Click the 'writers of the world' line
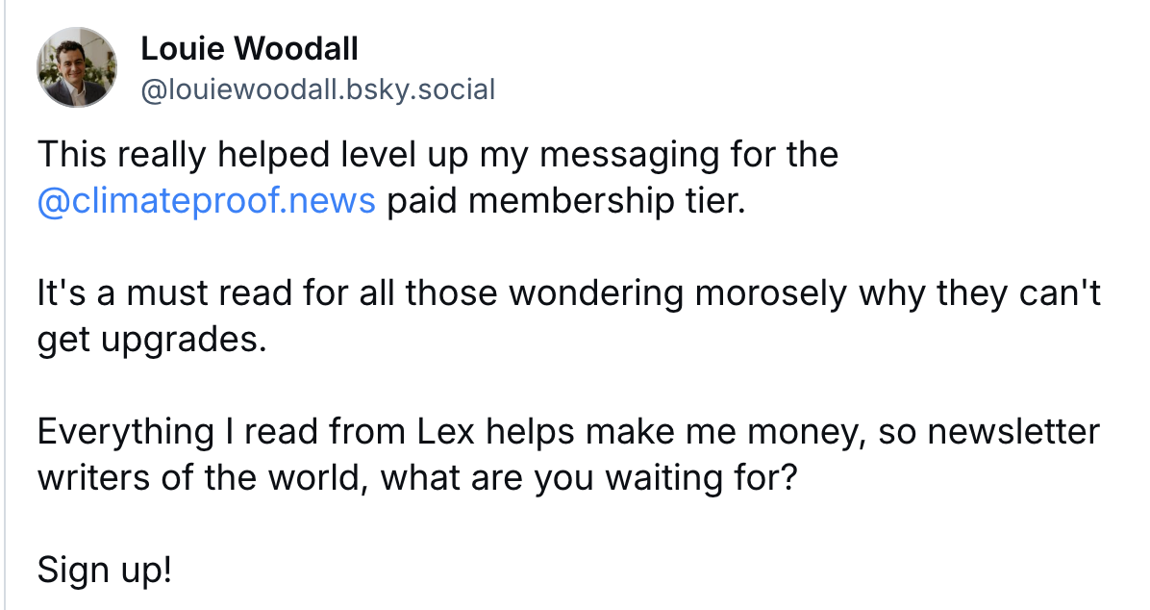 [416, 478]
